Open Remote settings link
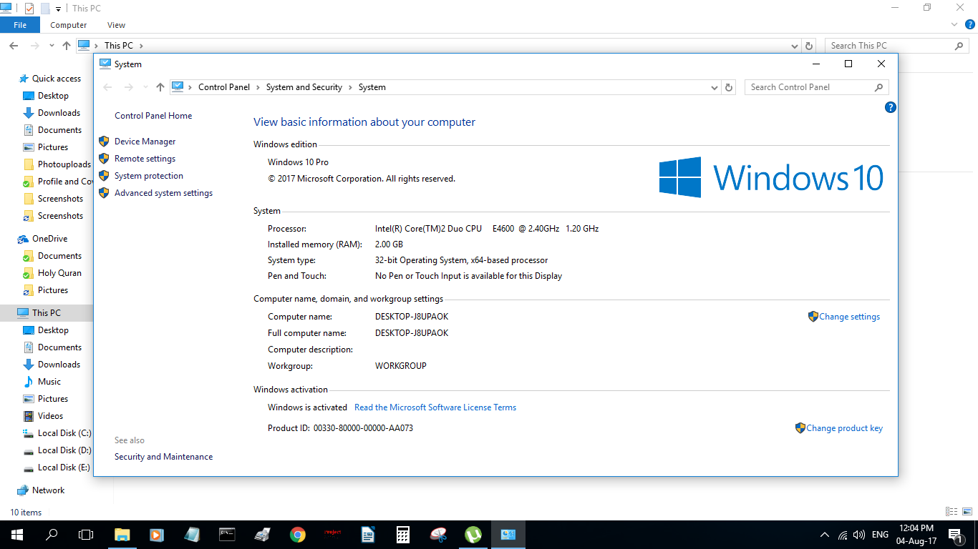This screenshot has height=549, width=978. 145,159
